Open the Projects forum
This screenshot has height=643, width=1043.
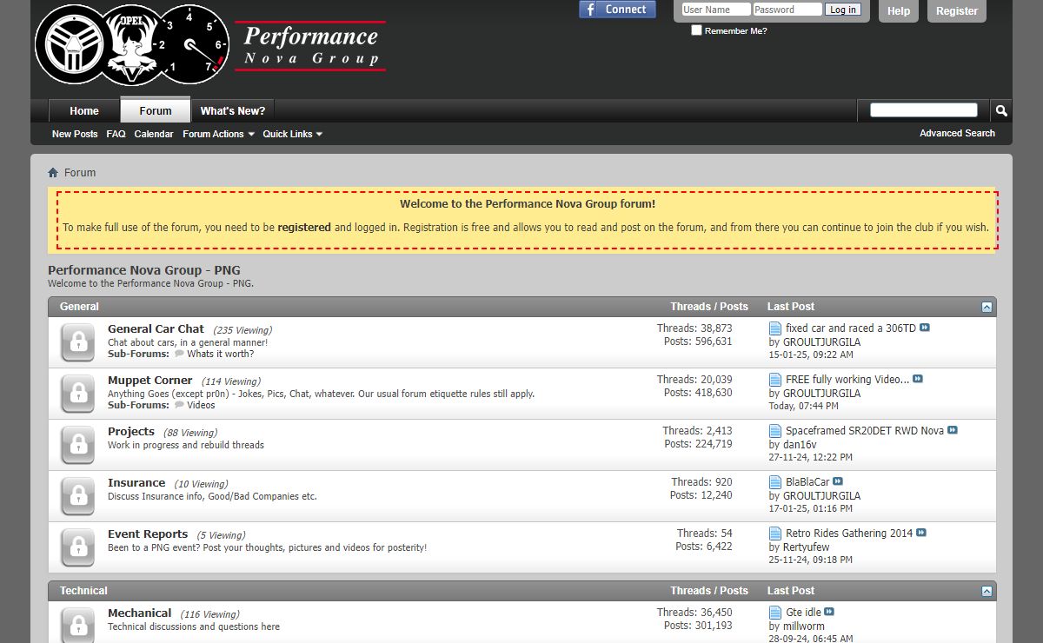tap(131, 431)
